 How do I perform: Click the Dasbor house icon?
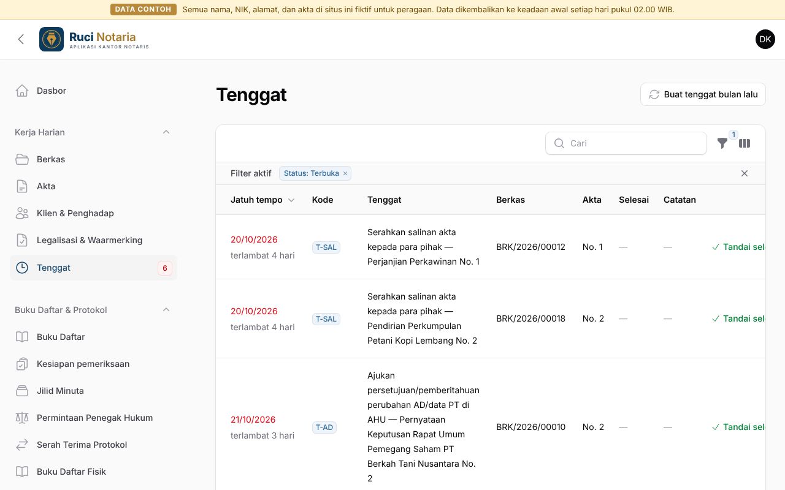tap(22, 91)
